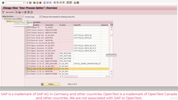Open Customize Local Layout icon
This screenshot has width=178, height=100.
pyautogui.click(x=78, y=2)
